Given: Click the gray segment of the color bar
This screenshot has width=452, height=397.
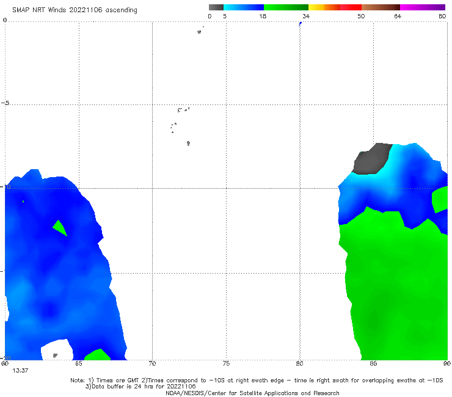Looking at the screenshot, I should 216,7.
